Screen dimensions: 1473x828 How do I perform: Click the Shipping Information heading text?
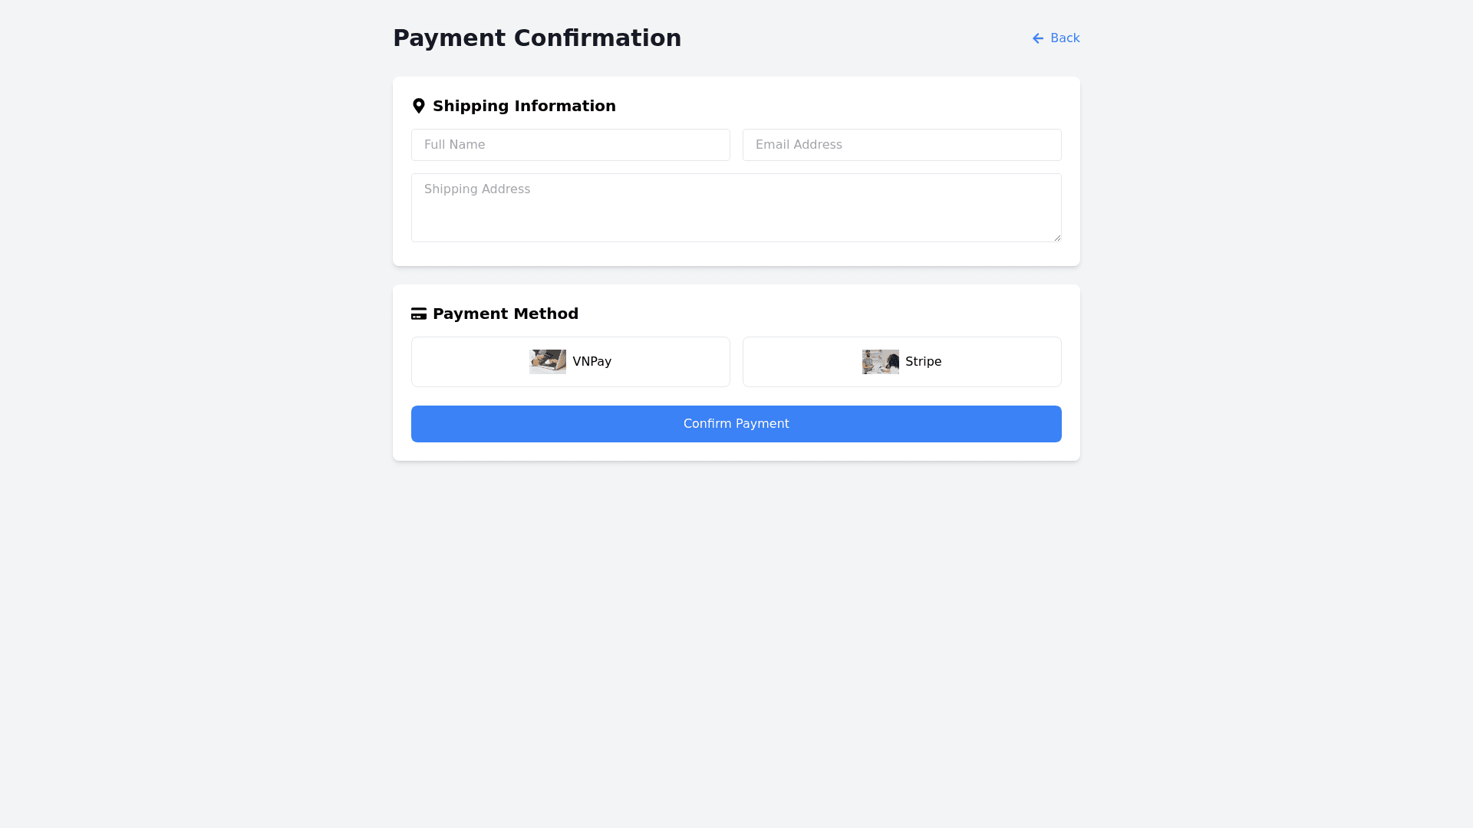(524, 106)
